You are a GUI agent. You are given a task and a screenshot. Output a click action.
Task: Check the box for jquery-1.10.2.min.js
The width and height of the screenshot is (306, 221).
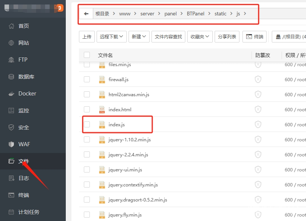pos(87,139)
